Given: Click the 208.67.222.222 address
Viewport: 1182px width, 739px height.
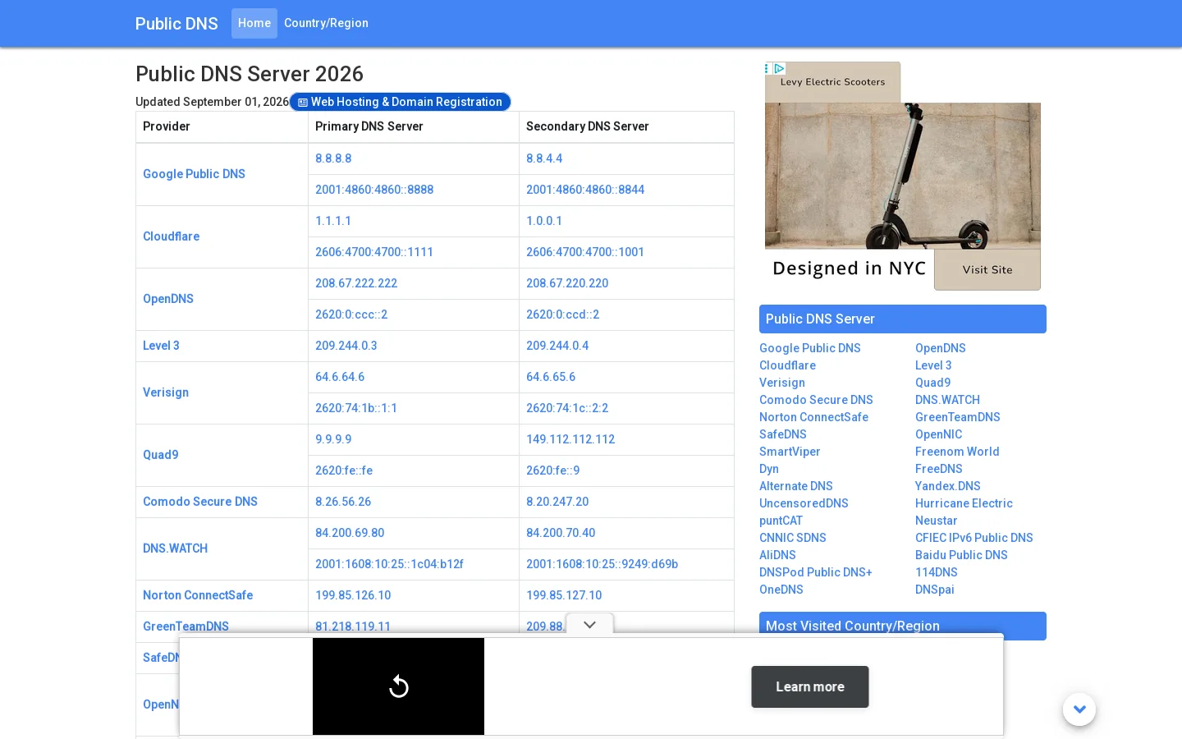Looking at the screenshot, I should pos(356,283).
